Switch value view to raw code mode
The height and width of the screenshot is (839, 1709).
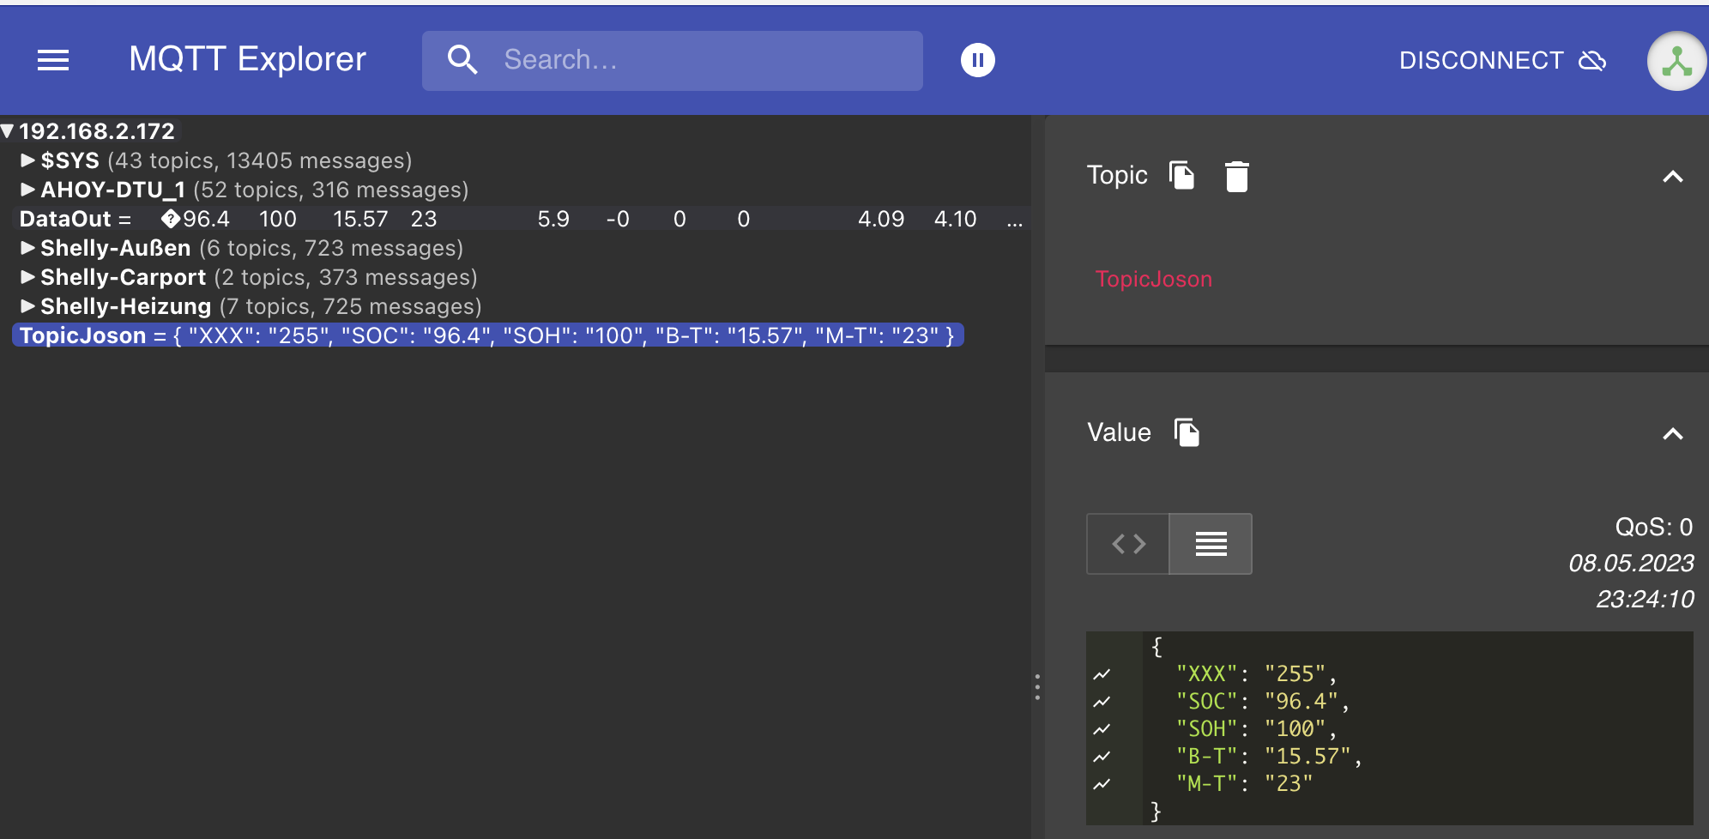(x=1128, y=544)
